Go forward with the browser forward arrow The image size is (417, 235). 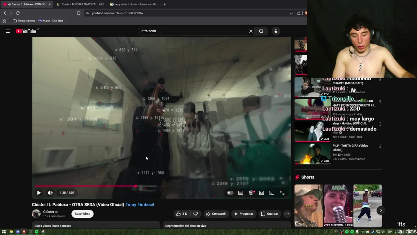(x=11, y=13)
